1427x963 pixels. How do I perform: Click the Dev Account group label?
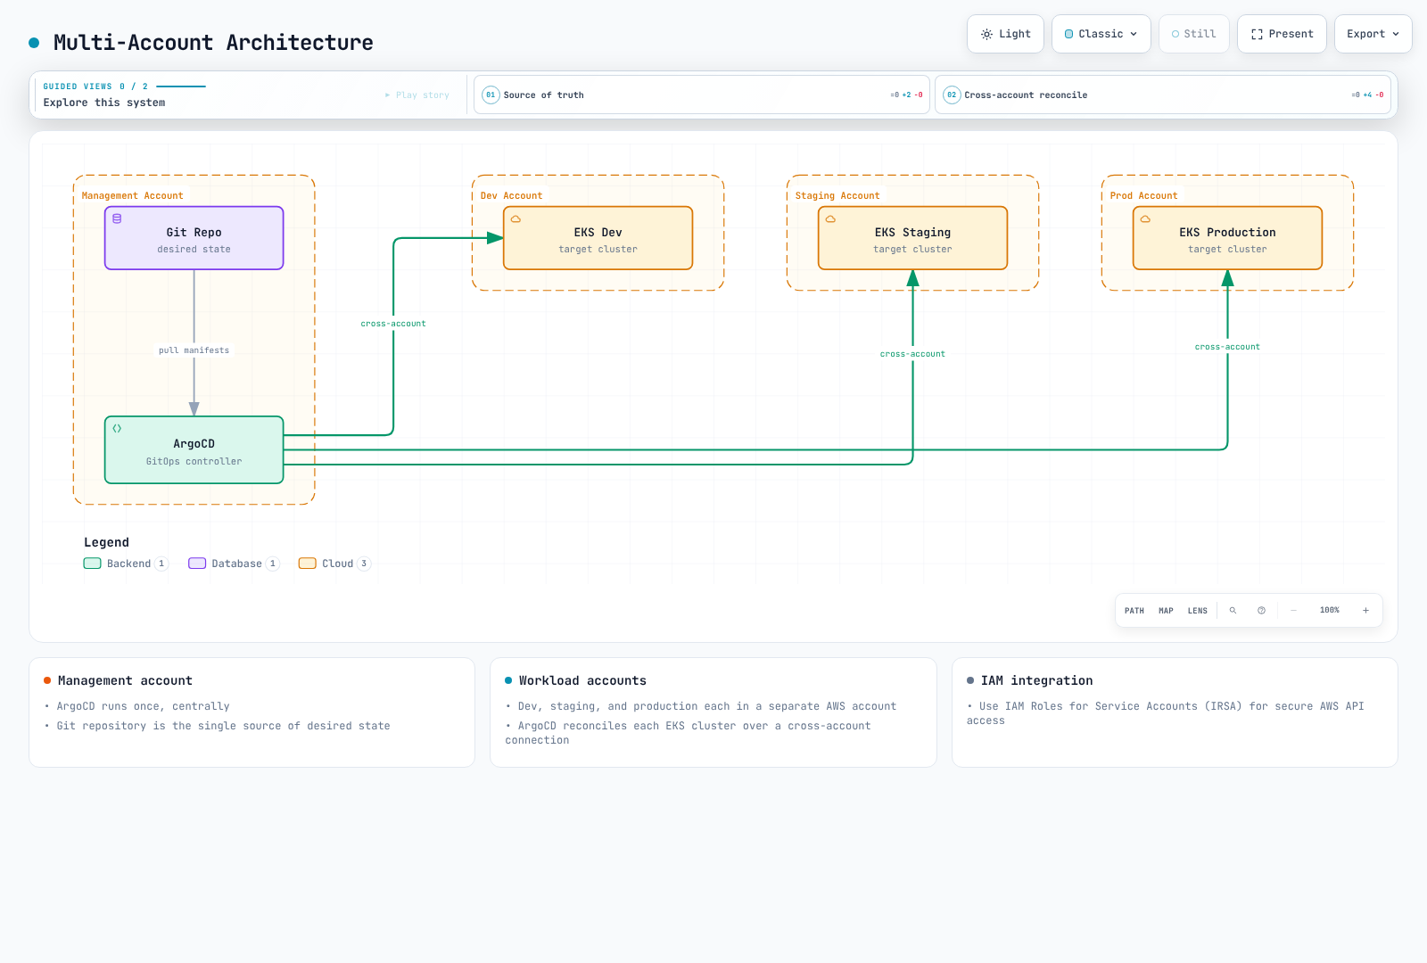point(512,196)
